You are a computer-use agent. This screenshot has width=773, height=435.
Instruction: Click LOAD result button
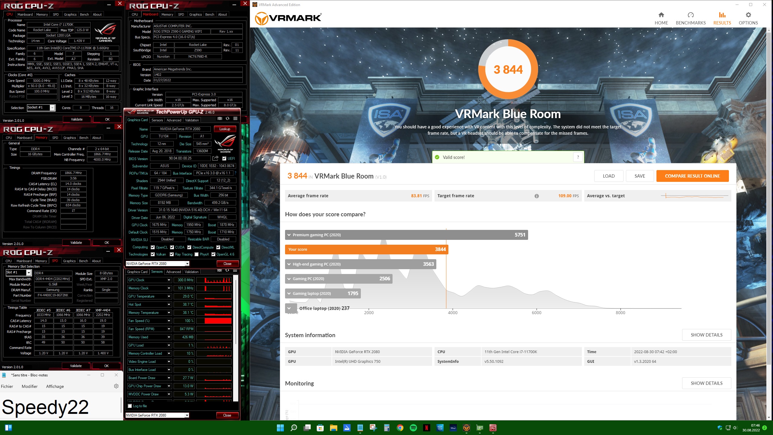click(x=608, y=176)
